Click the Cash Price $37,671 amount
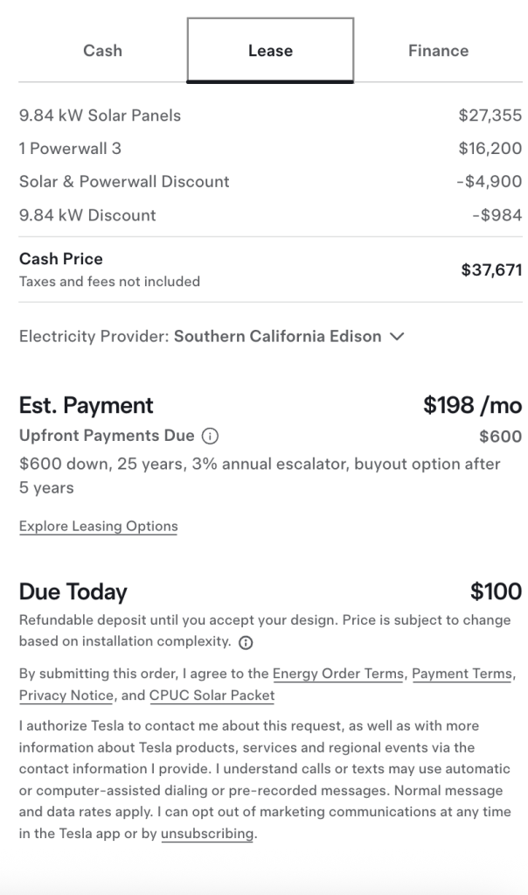The image size is (528, 895). click(491, 269)
